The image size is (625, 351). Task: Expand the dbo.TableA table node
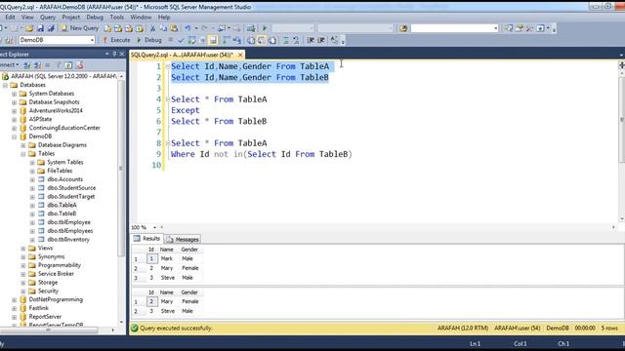(32, 206)
